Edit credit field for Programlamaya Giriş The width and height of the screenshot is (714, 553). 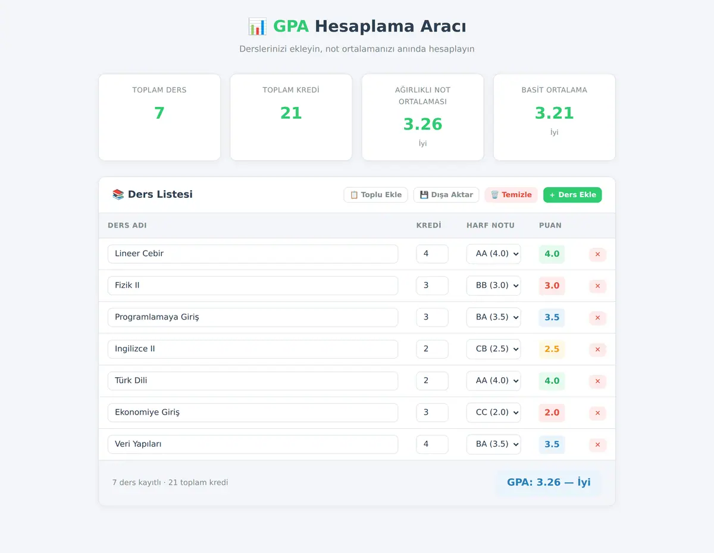click(432, 317)
